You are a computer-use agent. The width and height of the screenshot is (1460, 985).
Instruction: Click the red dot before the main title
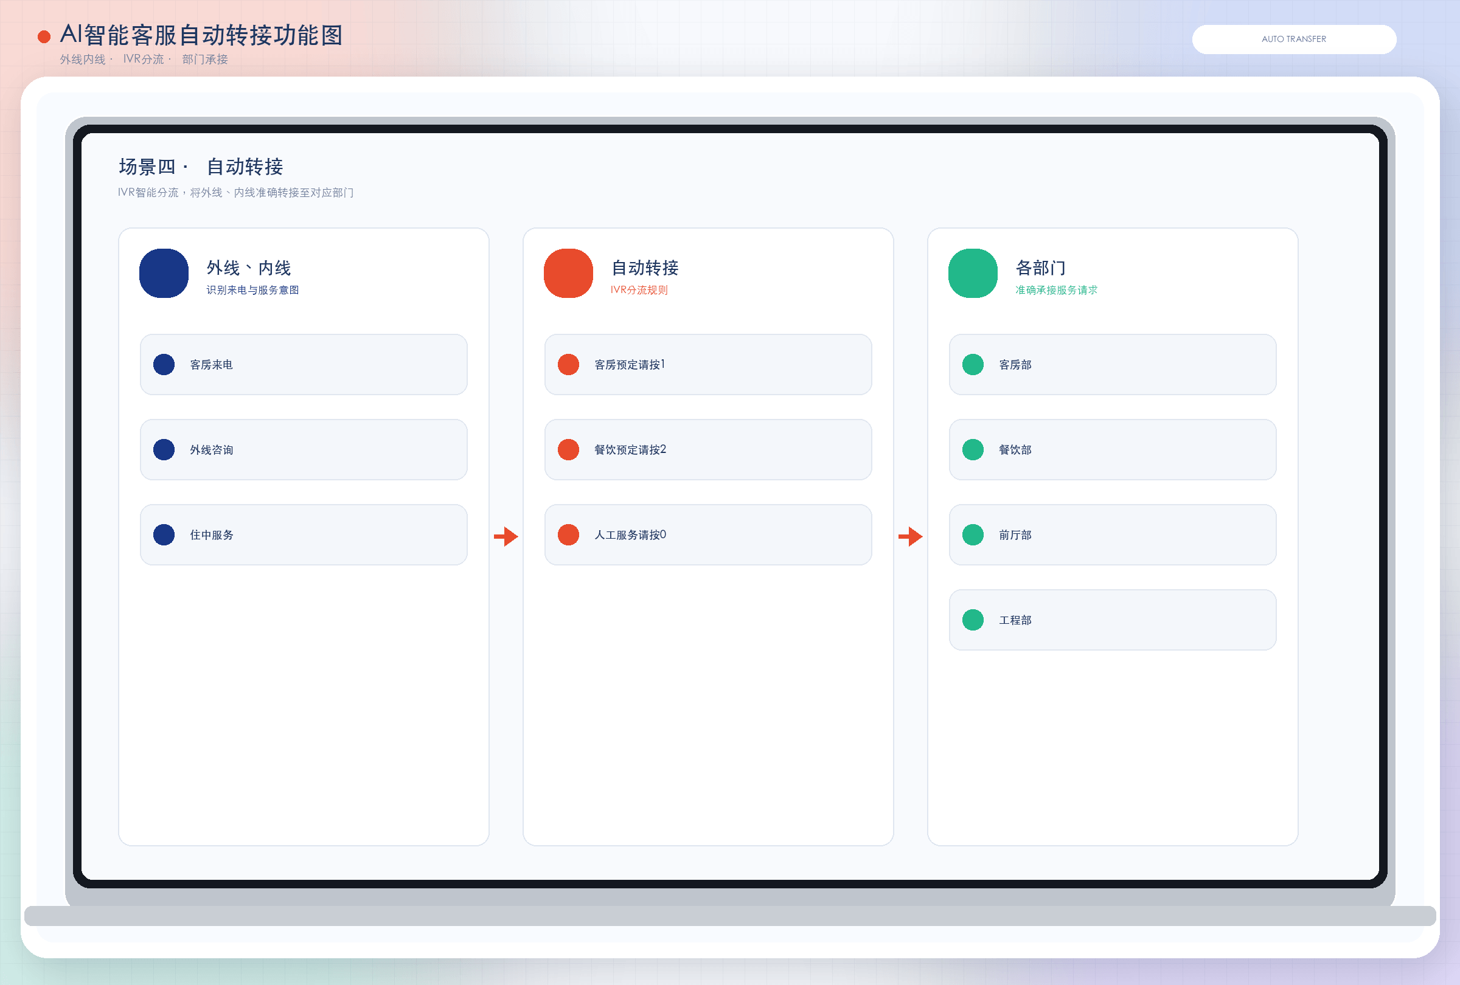[x=44, y=37]
